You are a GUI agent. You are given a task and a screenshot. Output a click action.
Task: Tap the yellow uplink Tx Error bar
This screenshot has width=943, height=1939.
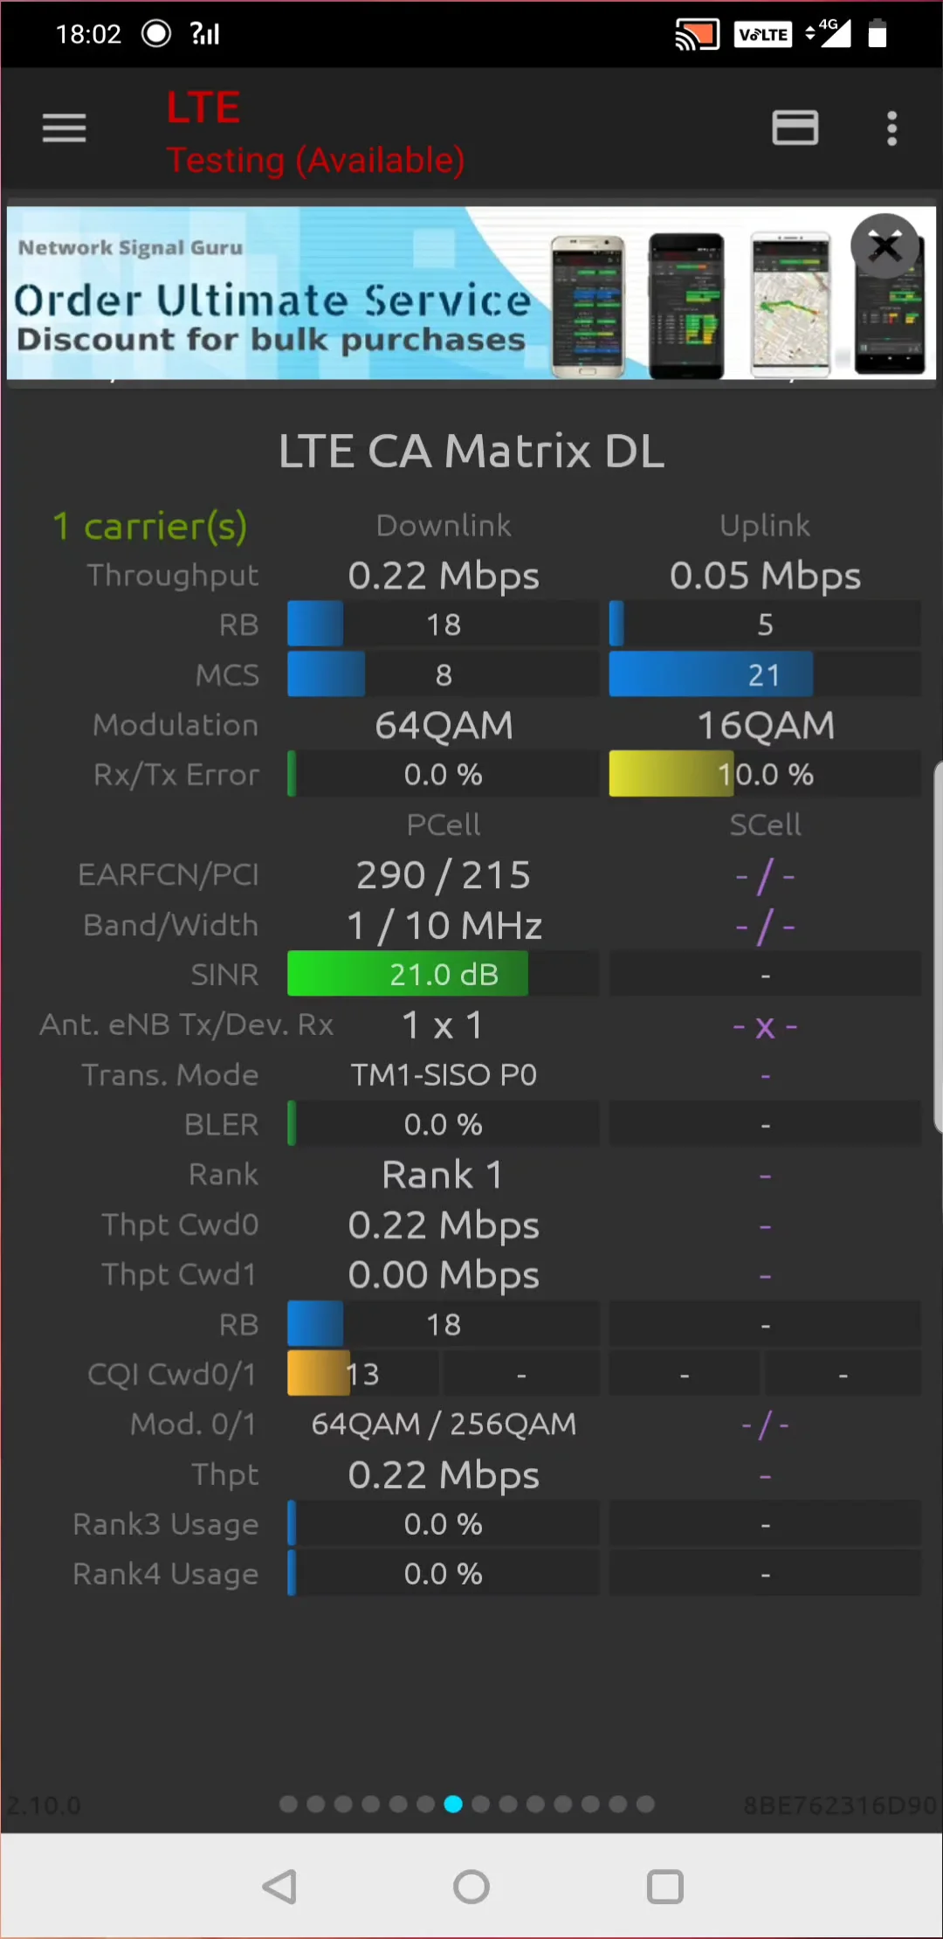[x=671, y=774]
